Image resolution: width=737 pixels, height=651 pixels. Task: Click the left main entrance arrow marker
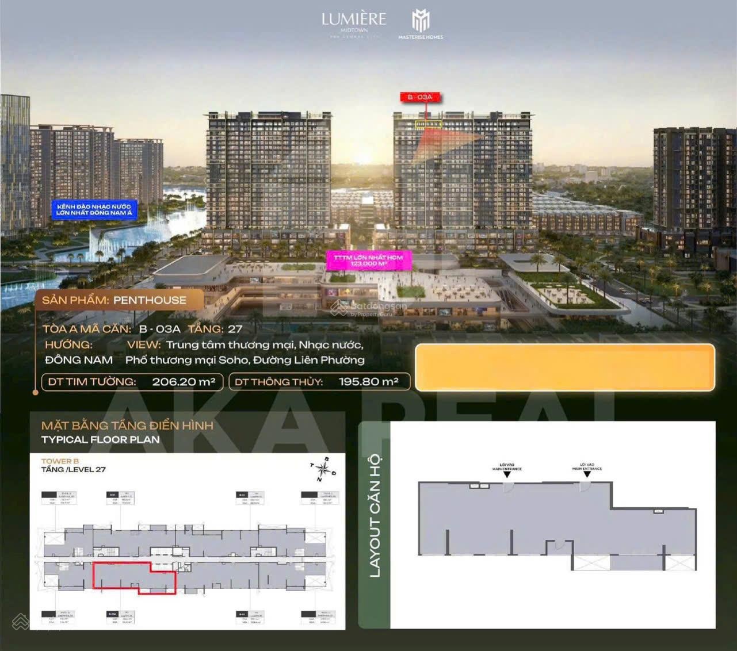pos(507,474)
